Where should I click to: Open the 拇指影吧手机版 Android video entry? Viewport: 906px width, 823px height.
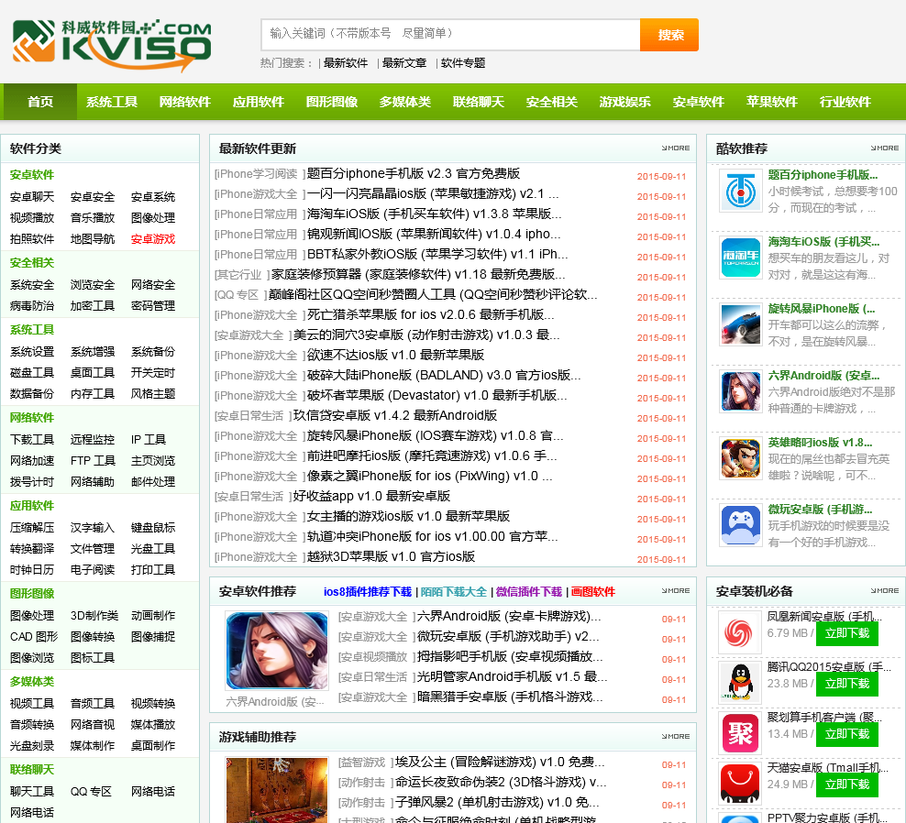click(510, 657)
